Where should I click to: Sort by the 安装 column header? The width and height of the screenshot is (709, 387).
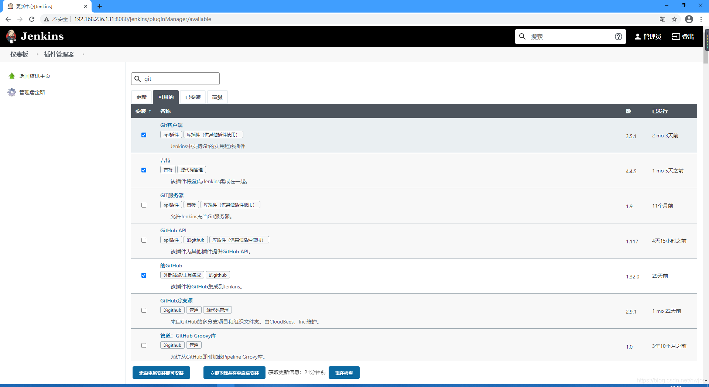pyautogui.click(x=143, y=111)
